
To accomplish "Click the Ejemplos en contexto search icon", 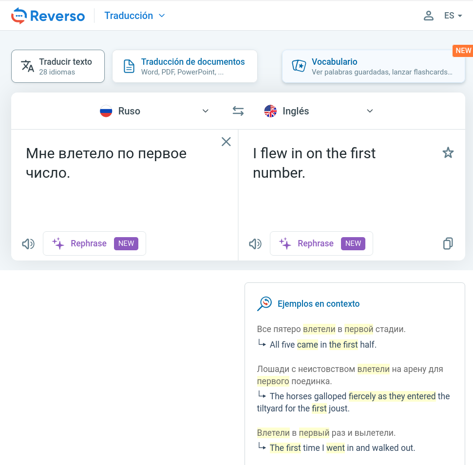I will [264, 304].
